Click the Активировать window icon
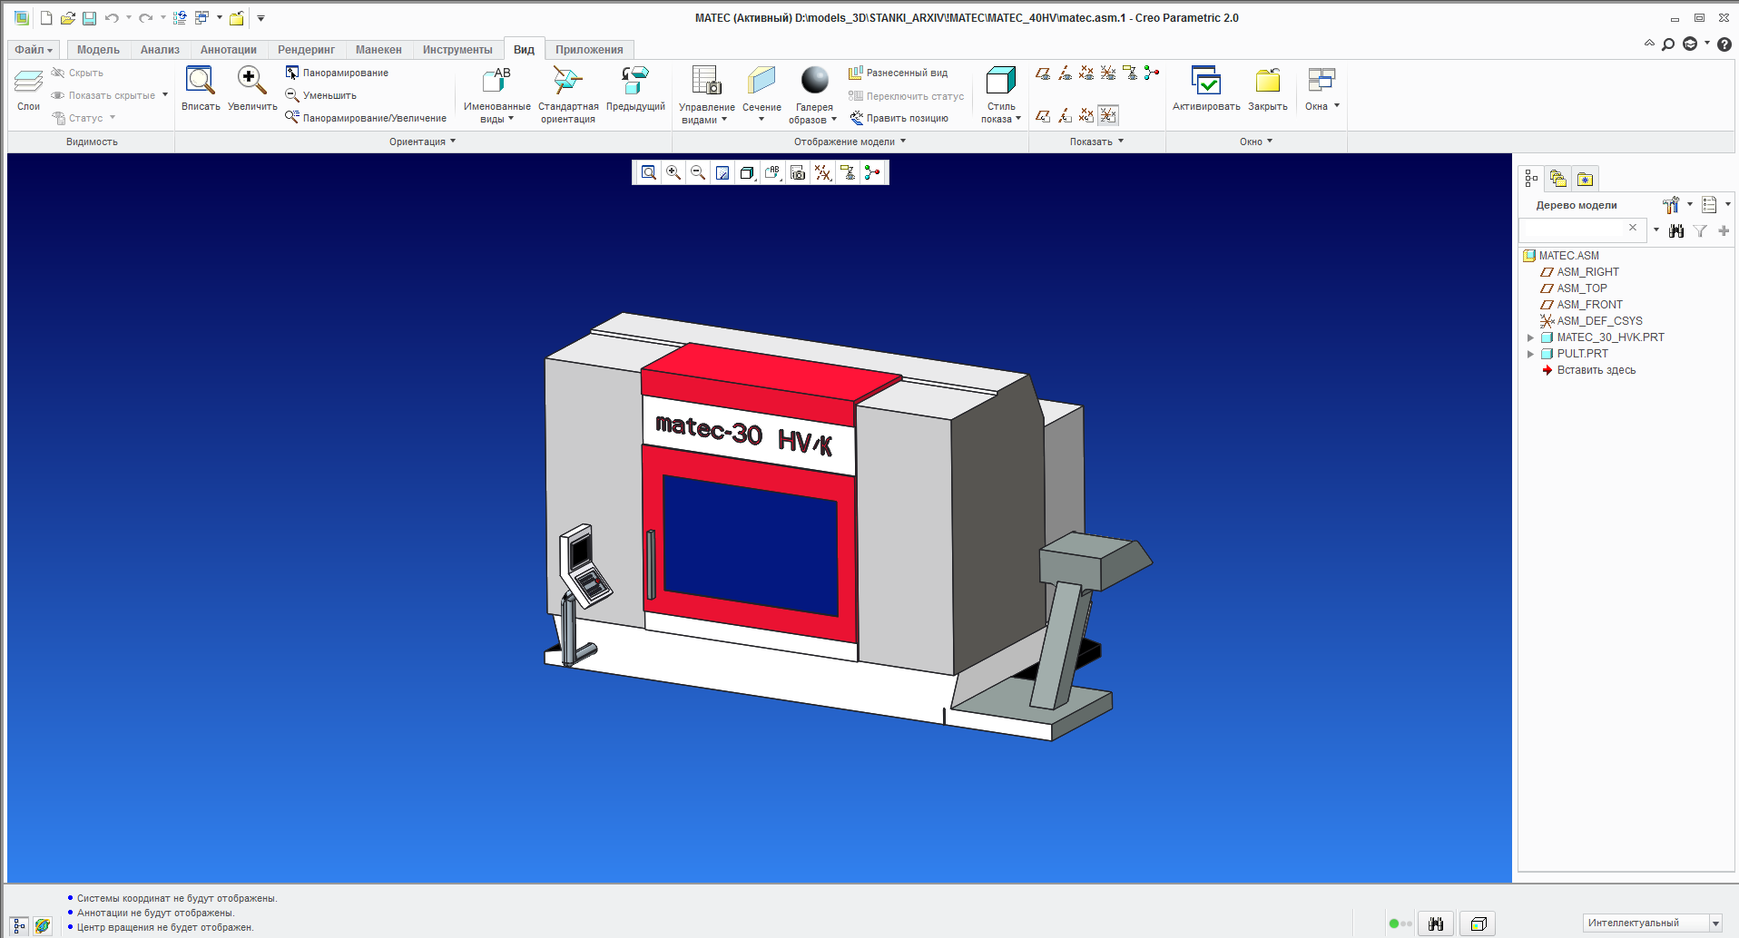This screenshot has width=1739, height=938. coord(1206,81)
